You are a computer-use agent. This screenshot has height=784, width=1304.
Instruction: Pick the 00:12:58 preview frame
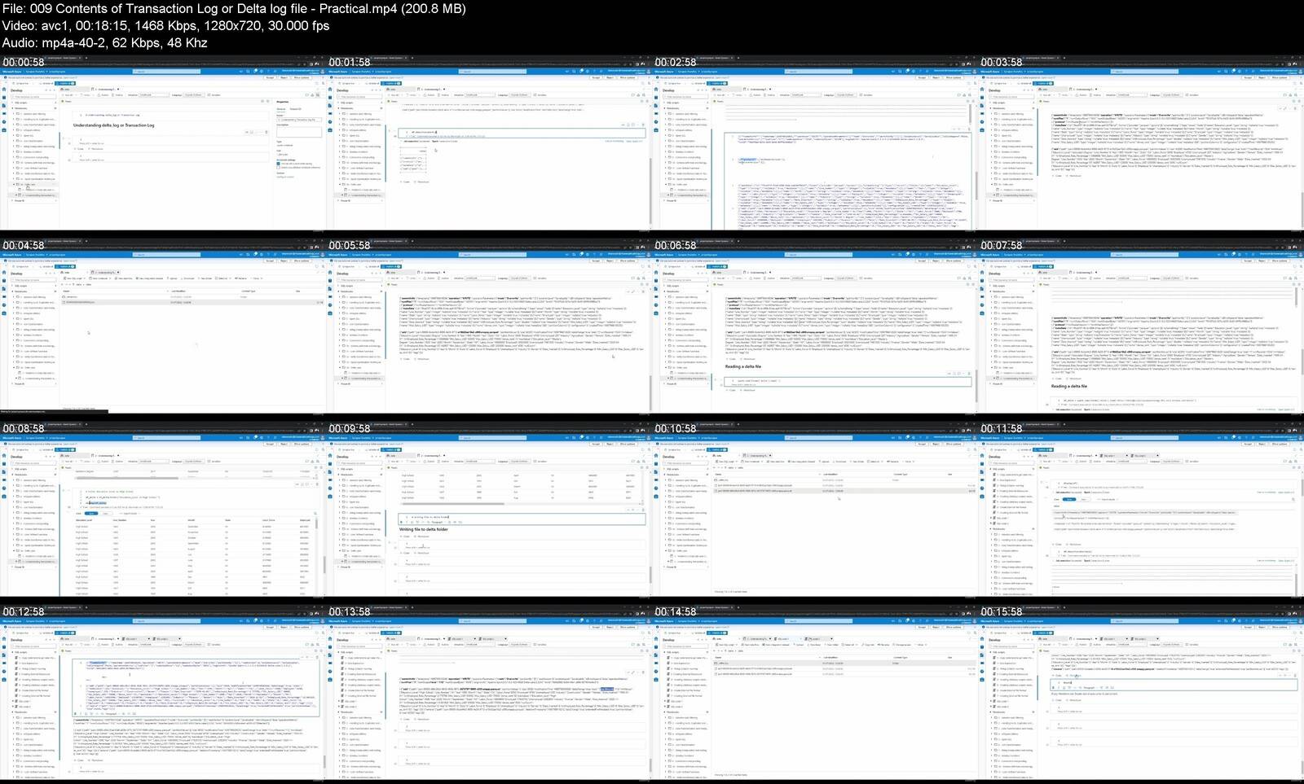(163, 693)
